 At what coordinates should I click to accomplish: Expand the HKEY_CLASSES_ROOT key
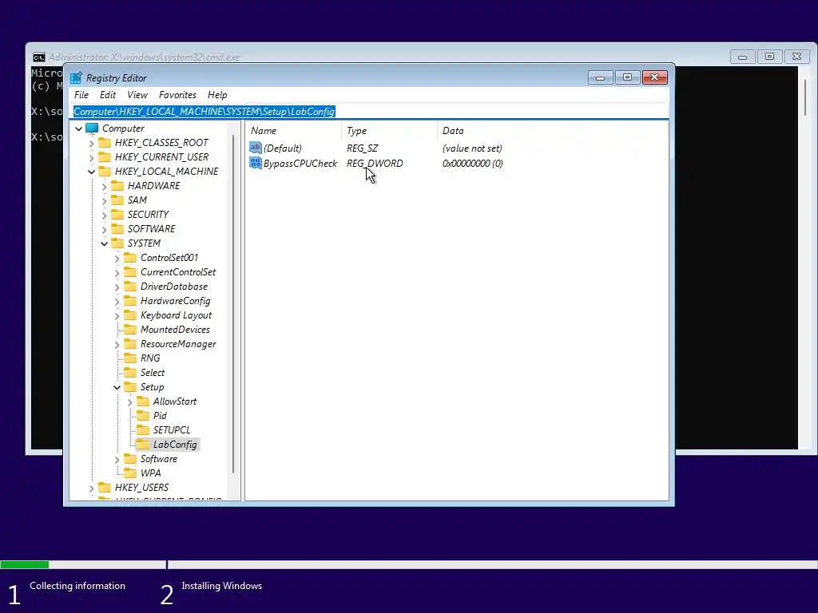91,143
